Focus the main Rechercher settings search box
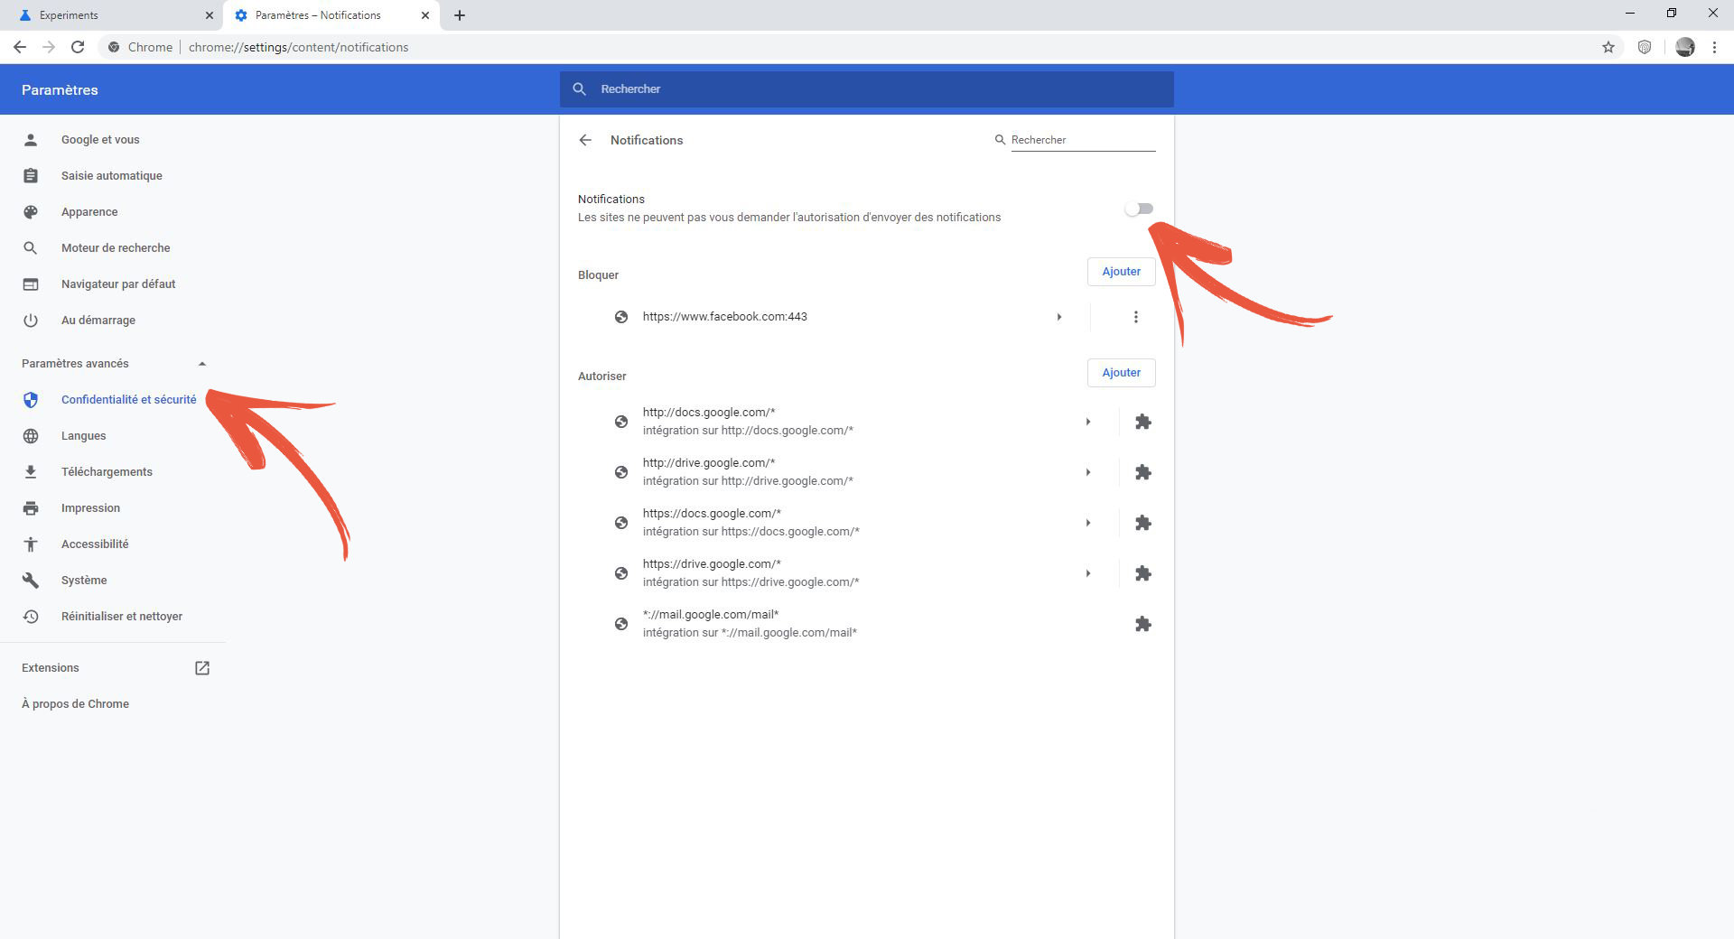The width and height of the screenshot is (1734, 939). coord(867,89)
